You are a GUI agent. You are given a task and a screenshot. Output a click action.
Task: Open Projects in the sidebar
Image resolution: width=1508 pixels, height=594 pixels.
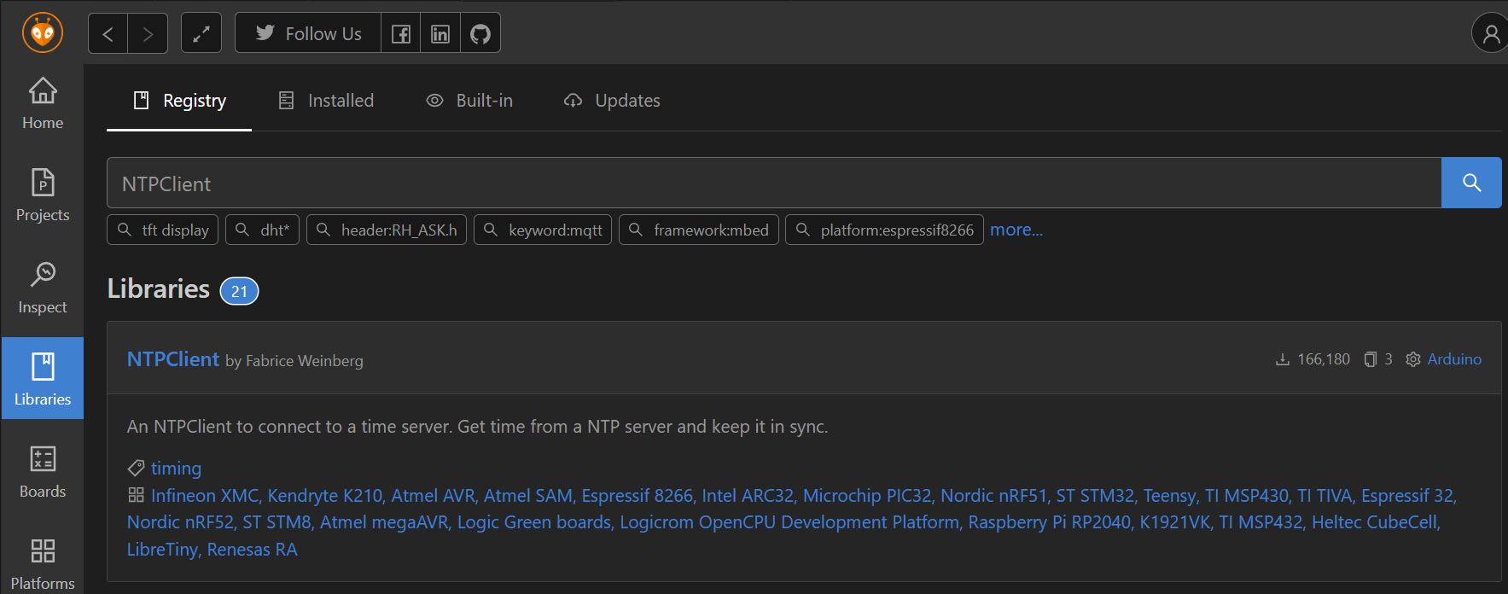43,195
